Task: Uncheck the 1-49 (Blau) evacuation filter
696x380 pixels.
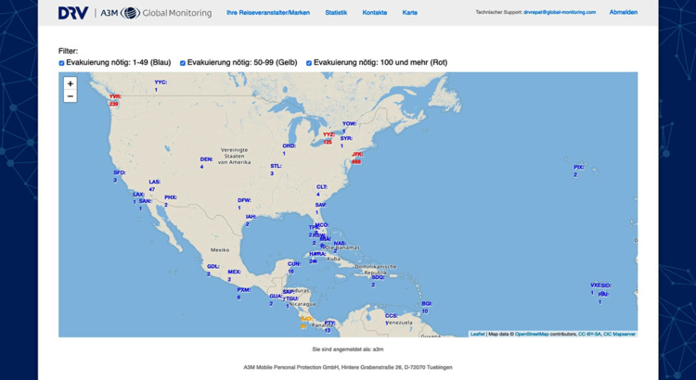Action: (62, 63)
